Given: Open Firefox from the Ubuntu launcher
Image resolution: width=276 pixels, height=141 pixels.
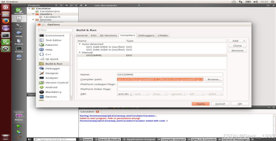Looking at the screenshot, I should pos(6,21).
